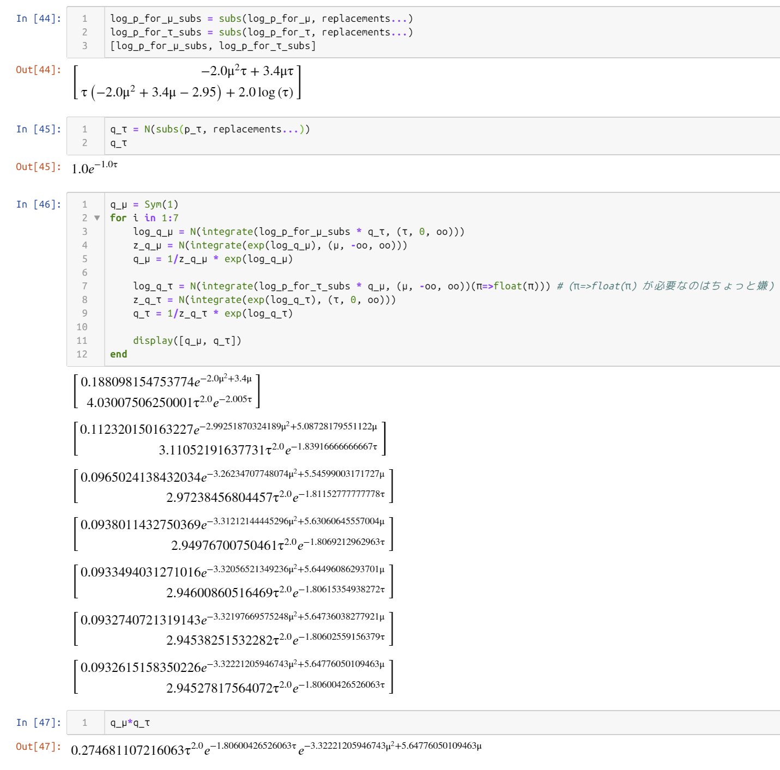The width and height of the screenshot is (780, 770).
Task: Click output value starting 4.03007506250001
Action: coord(170,402)
